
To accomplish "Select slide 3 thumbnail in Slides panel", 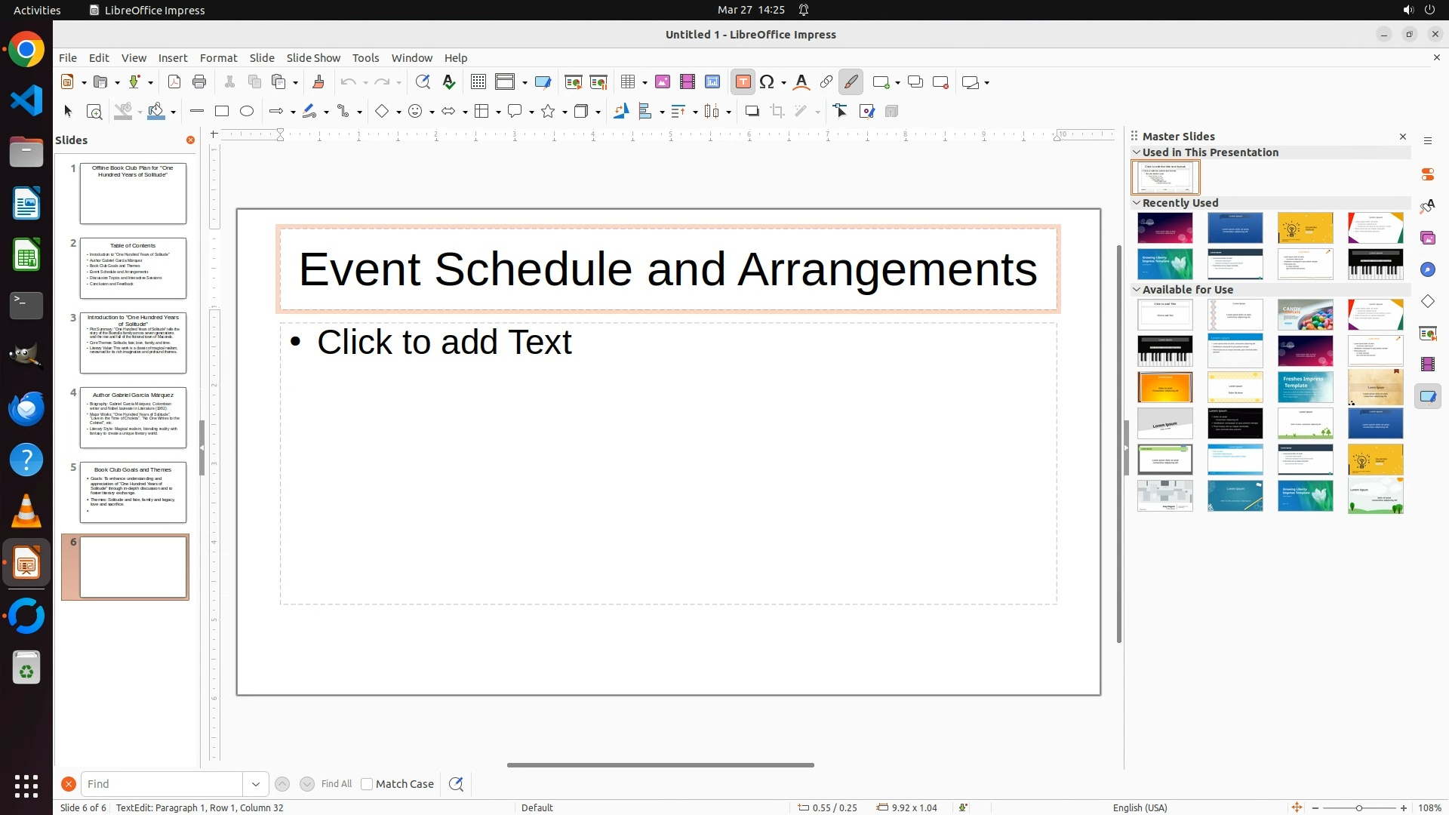I will click(133, 343).
